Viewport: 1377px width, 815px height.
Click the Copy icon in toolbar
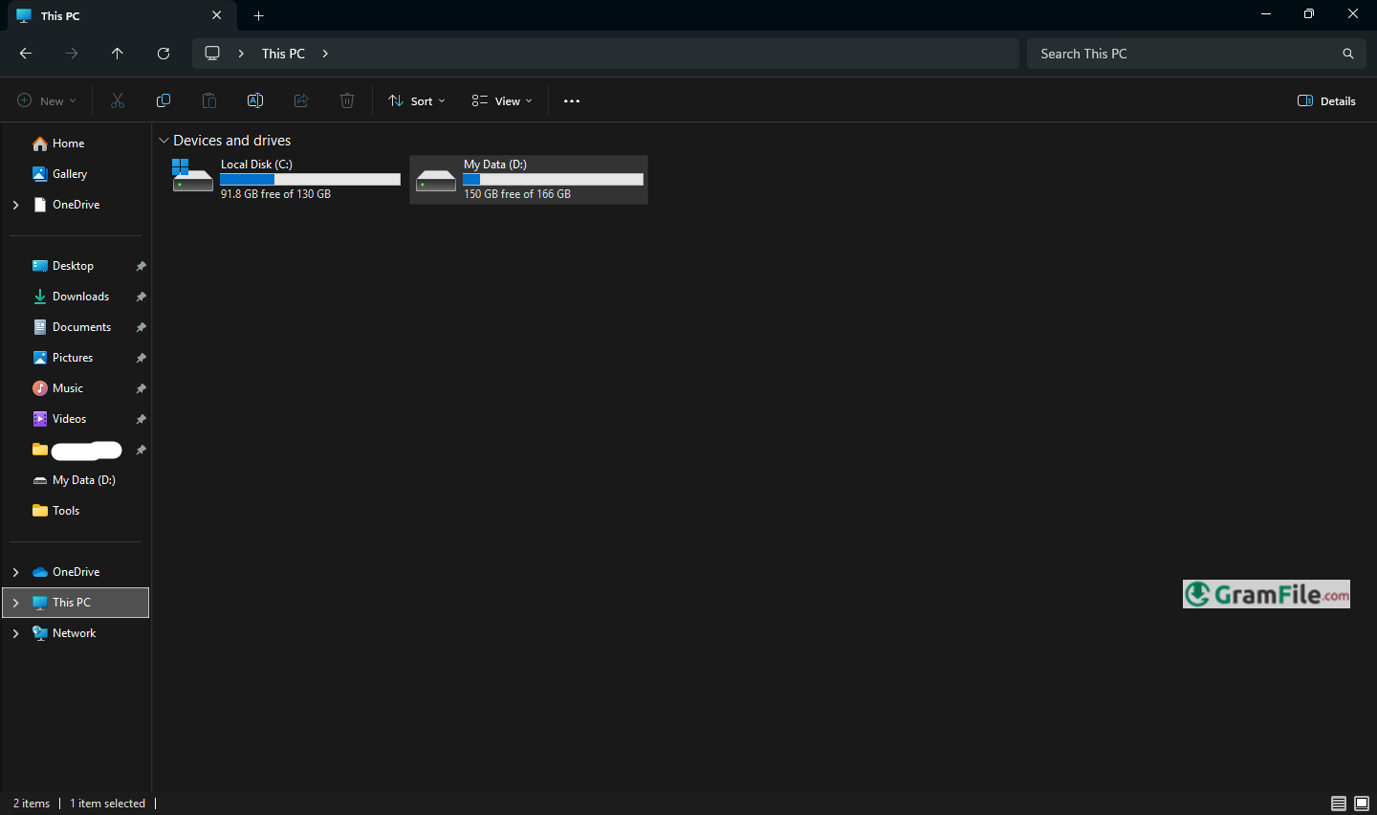[x=164, y=100]
